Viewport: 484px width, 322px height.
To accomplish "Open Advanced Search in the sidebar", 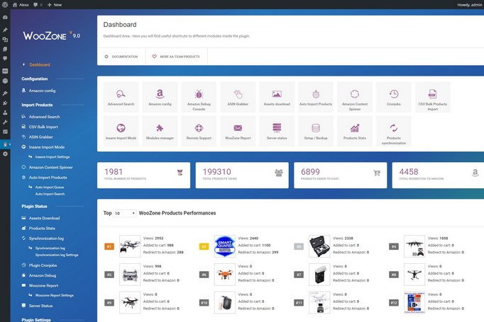I will click(x=44, y=117).
